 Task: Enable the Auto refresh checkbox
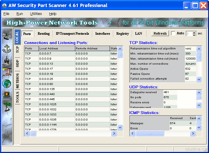coord(173,33)
